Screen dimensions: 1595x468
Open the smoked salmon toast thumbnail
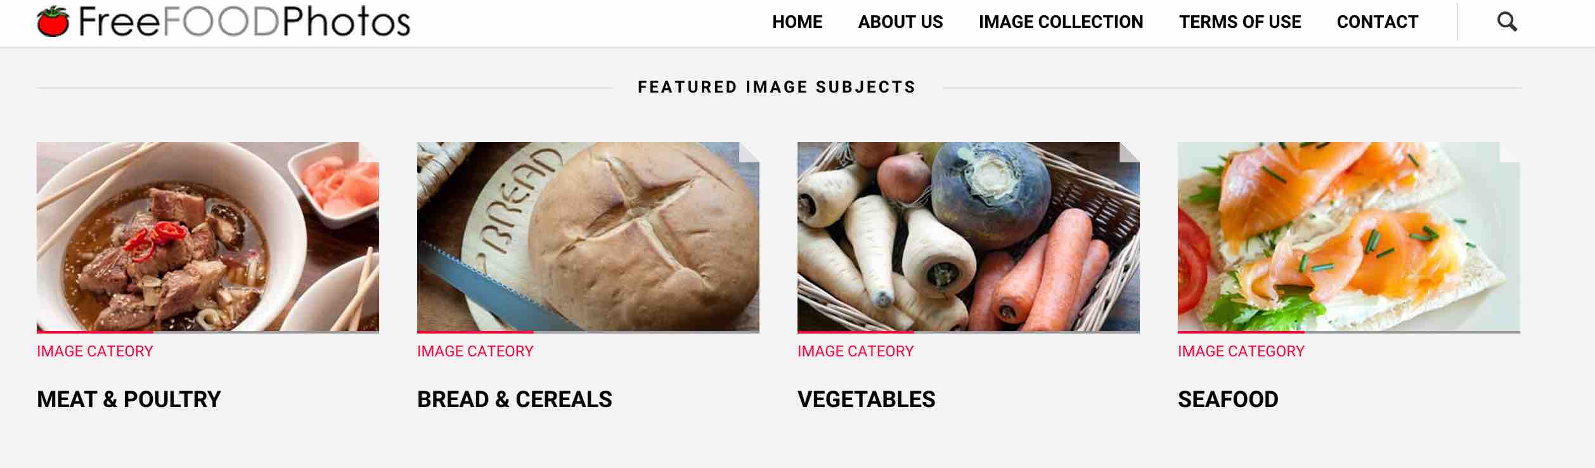1349,237
